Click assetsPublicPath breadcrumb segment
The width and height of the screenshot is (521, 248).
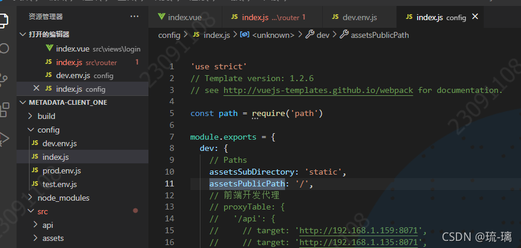point(380,35)
